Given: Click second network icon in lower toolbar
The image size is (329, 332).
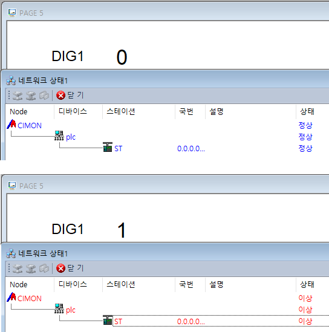Looking at the screenshot, I should pos(31,269).
